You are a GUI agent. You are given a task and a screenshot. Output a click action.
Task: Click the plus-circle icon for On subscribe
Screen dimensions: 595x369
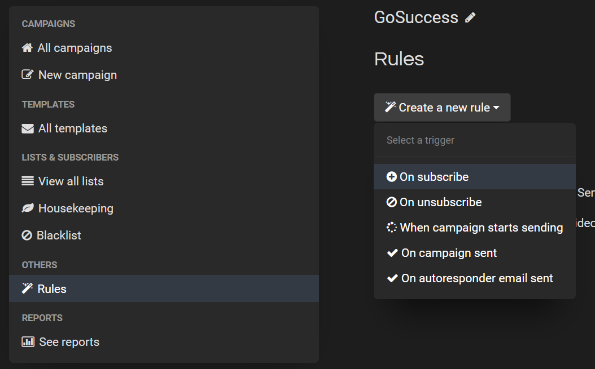(x=392, y=176)
